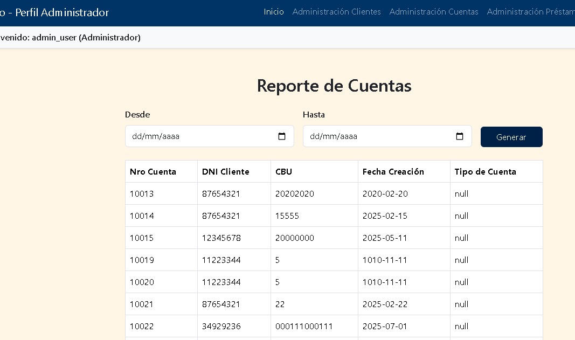
Task: Open Administración Clientes menu item
Action: pos(336,12)
